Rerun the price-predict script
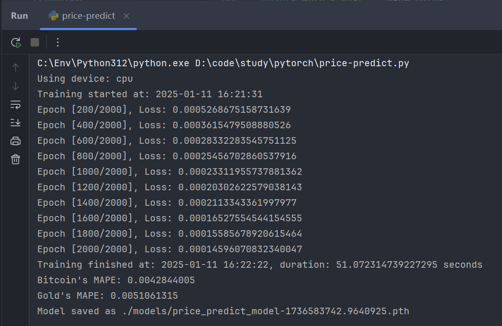Viewport: 502px width, 326px height. 16,43
